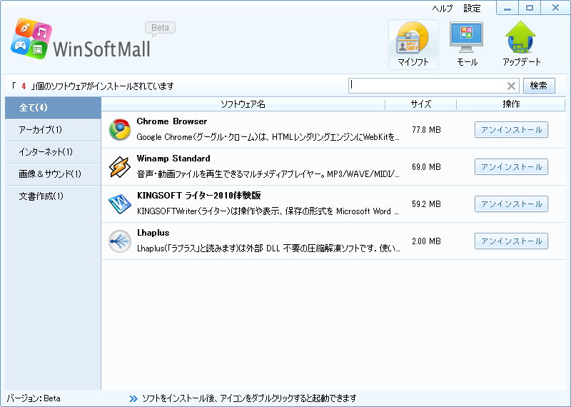Screen dimensions: 571x407
Task: Click the Beta speech bubble badge
Action: click(160, 29)
